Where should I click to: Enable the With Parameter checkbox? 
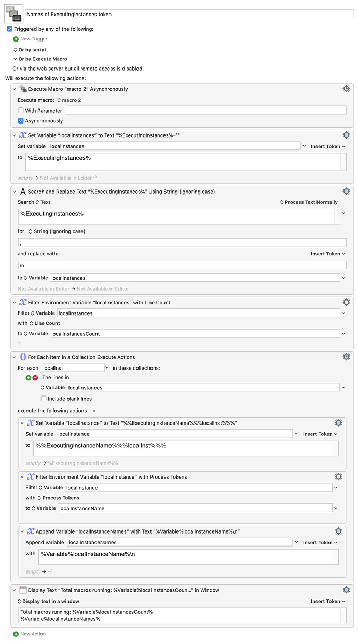pos(21,111)
